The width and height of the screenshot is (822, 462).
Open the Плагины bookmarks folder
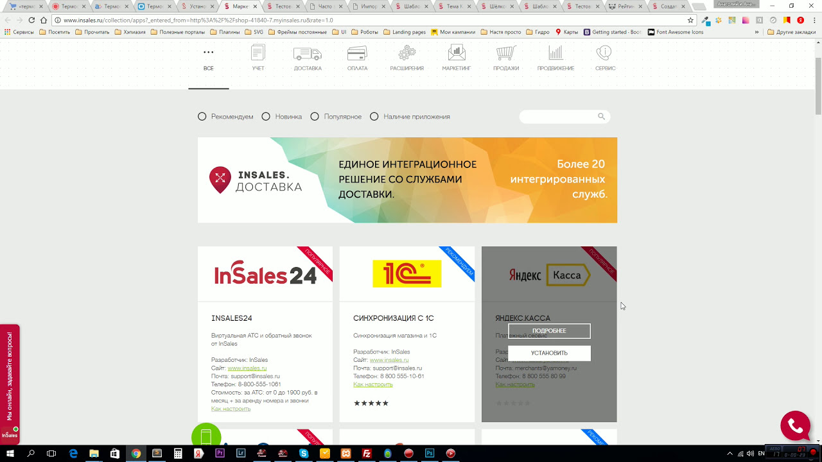224,32
